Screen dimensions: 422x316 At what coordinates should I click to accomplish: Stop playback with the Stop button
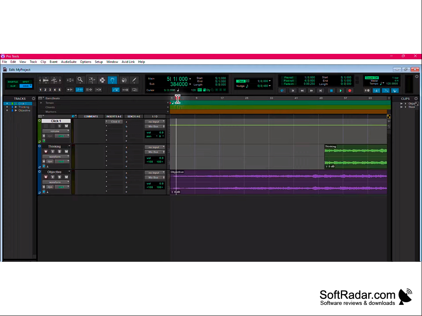click(x=331, y=90)
